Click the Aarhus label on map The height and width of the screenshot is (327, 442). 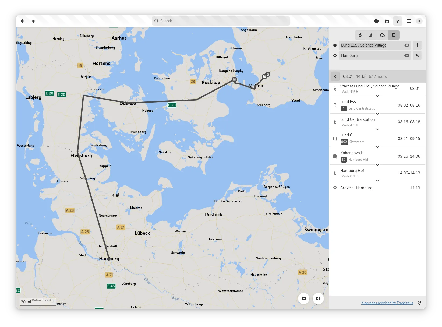[x=119, y=38]
